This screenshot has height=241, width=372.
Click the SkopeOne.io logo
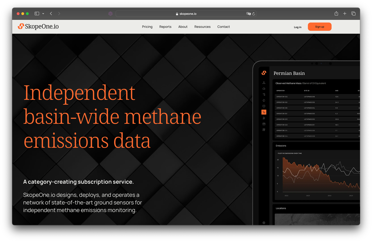38,26
